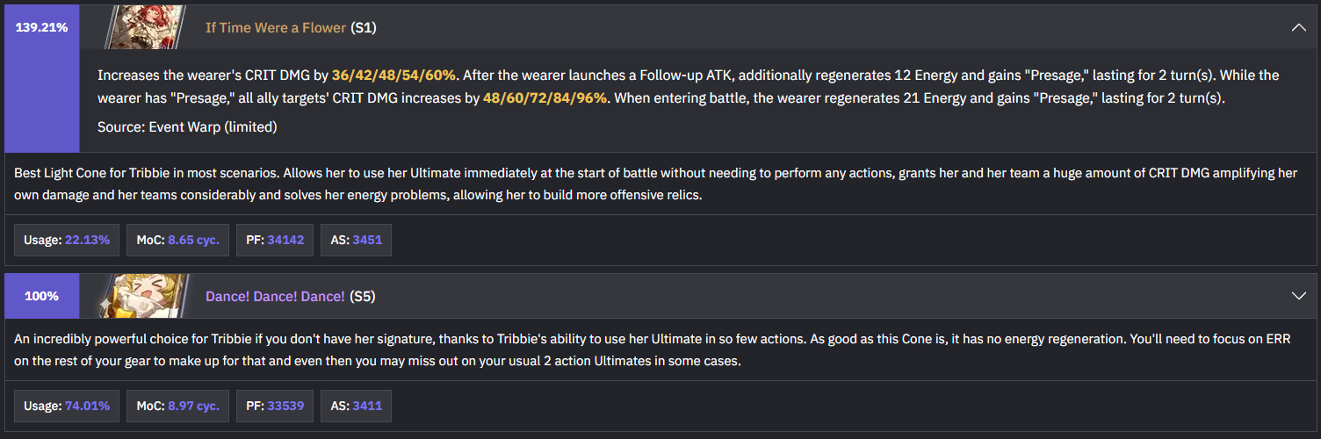This screenshot has width=1321, height=439.
Task: Click the (S5) superimposition label
Action: tap(363, 296)
